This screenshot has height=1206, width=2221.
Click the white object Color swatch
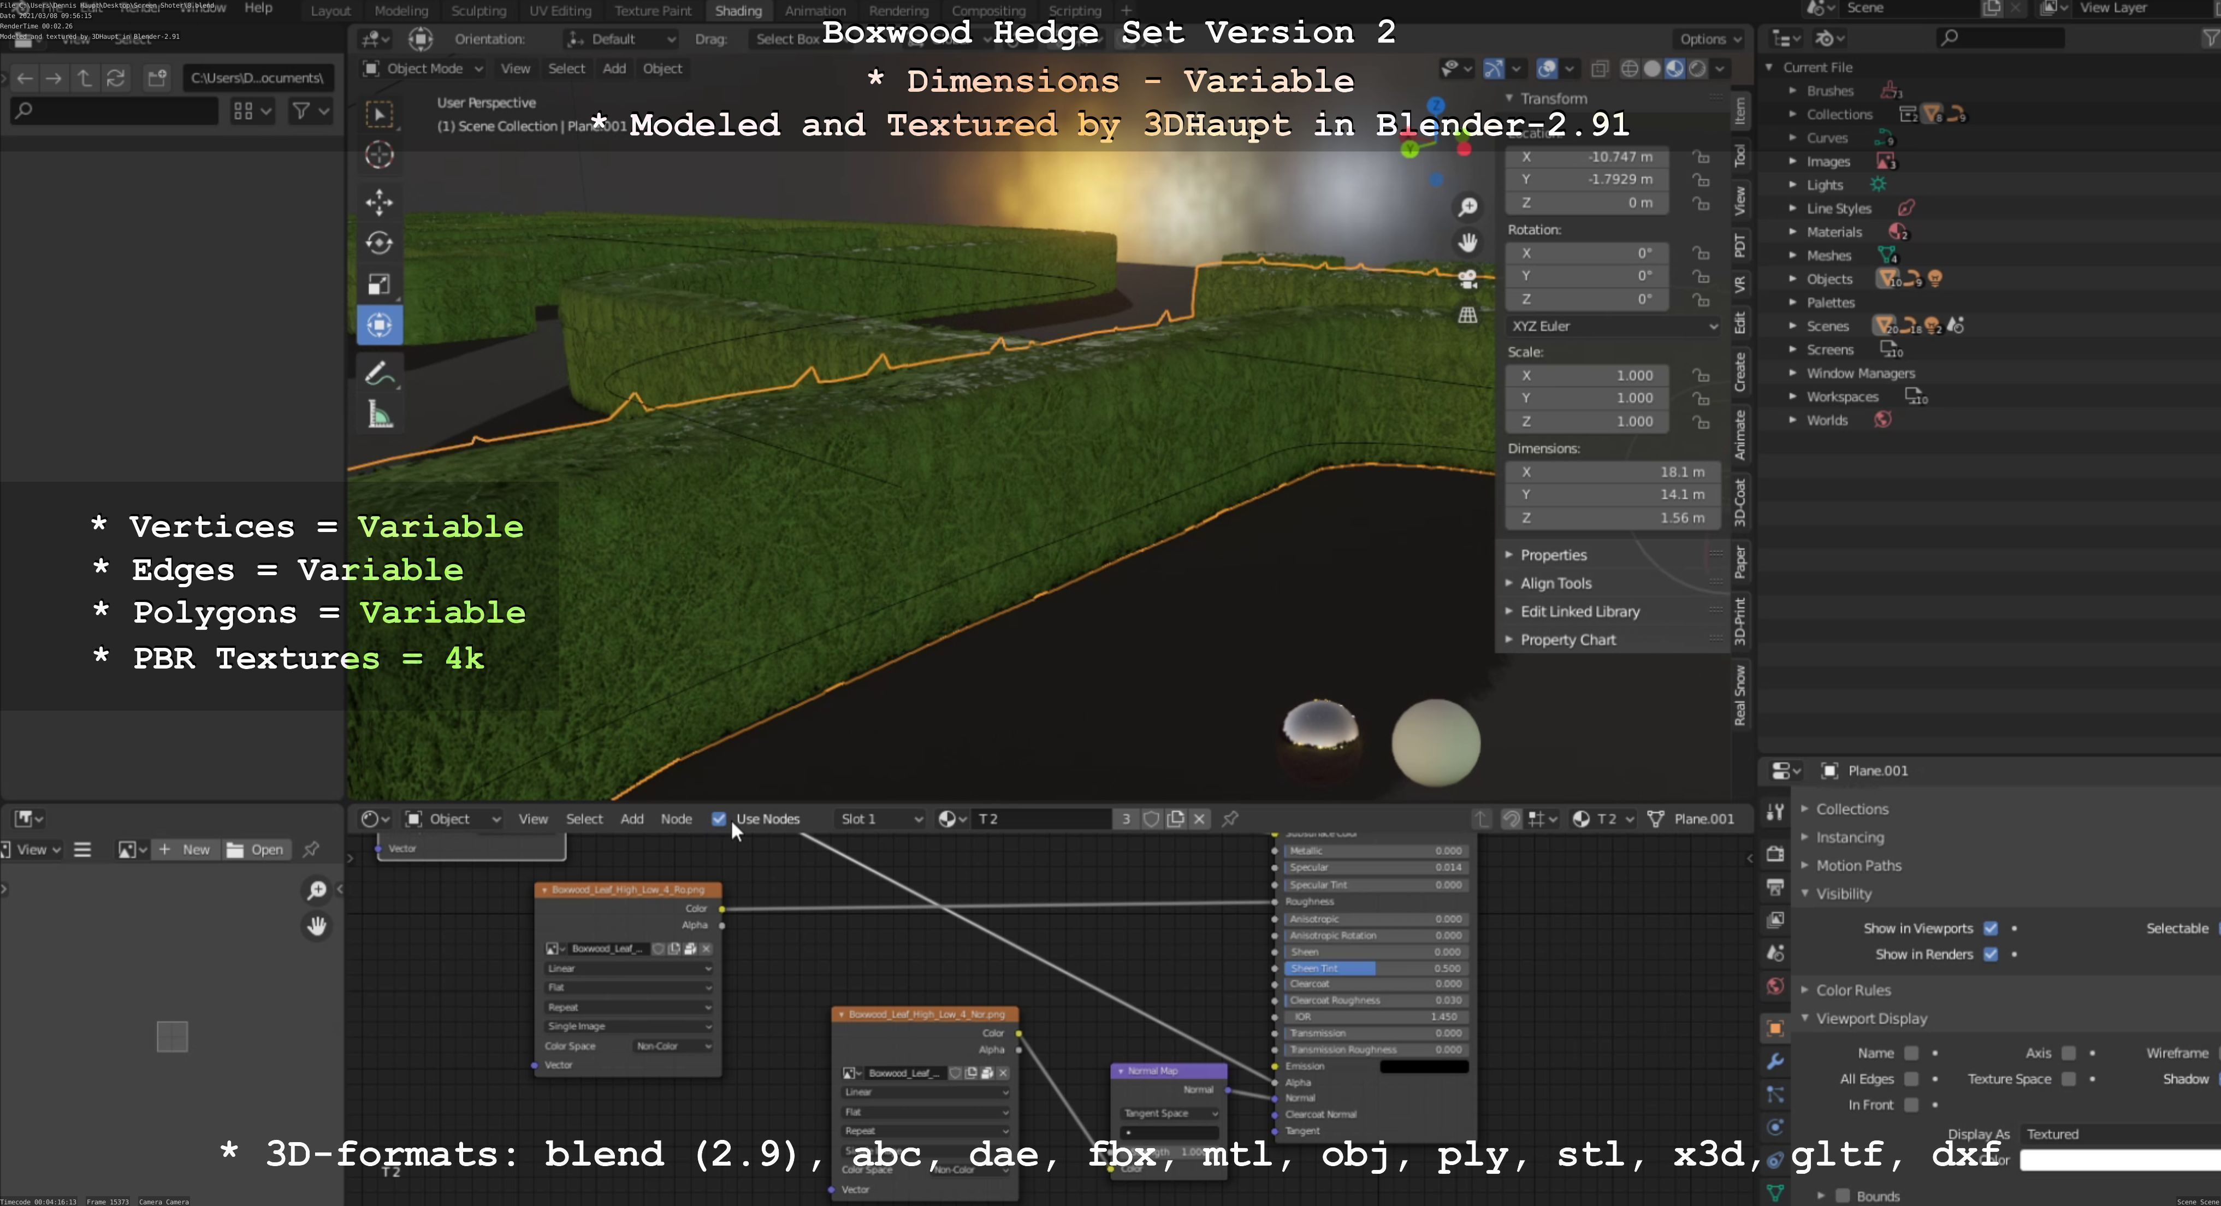(x=2120, y=1160)
